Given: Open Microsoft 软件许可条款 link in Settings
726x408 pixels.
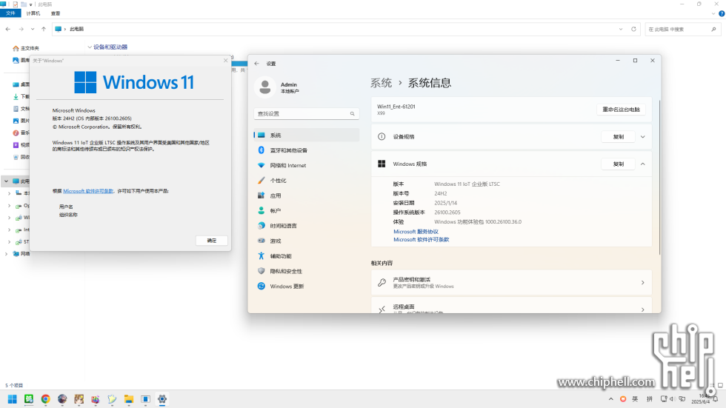Looking at the screenshot, I should coord(422,240).
